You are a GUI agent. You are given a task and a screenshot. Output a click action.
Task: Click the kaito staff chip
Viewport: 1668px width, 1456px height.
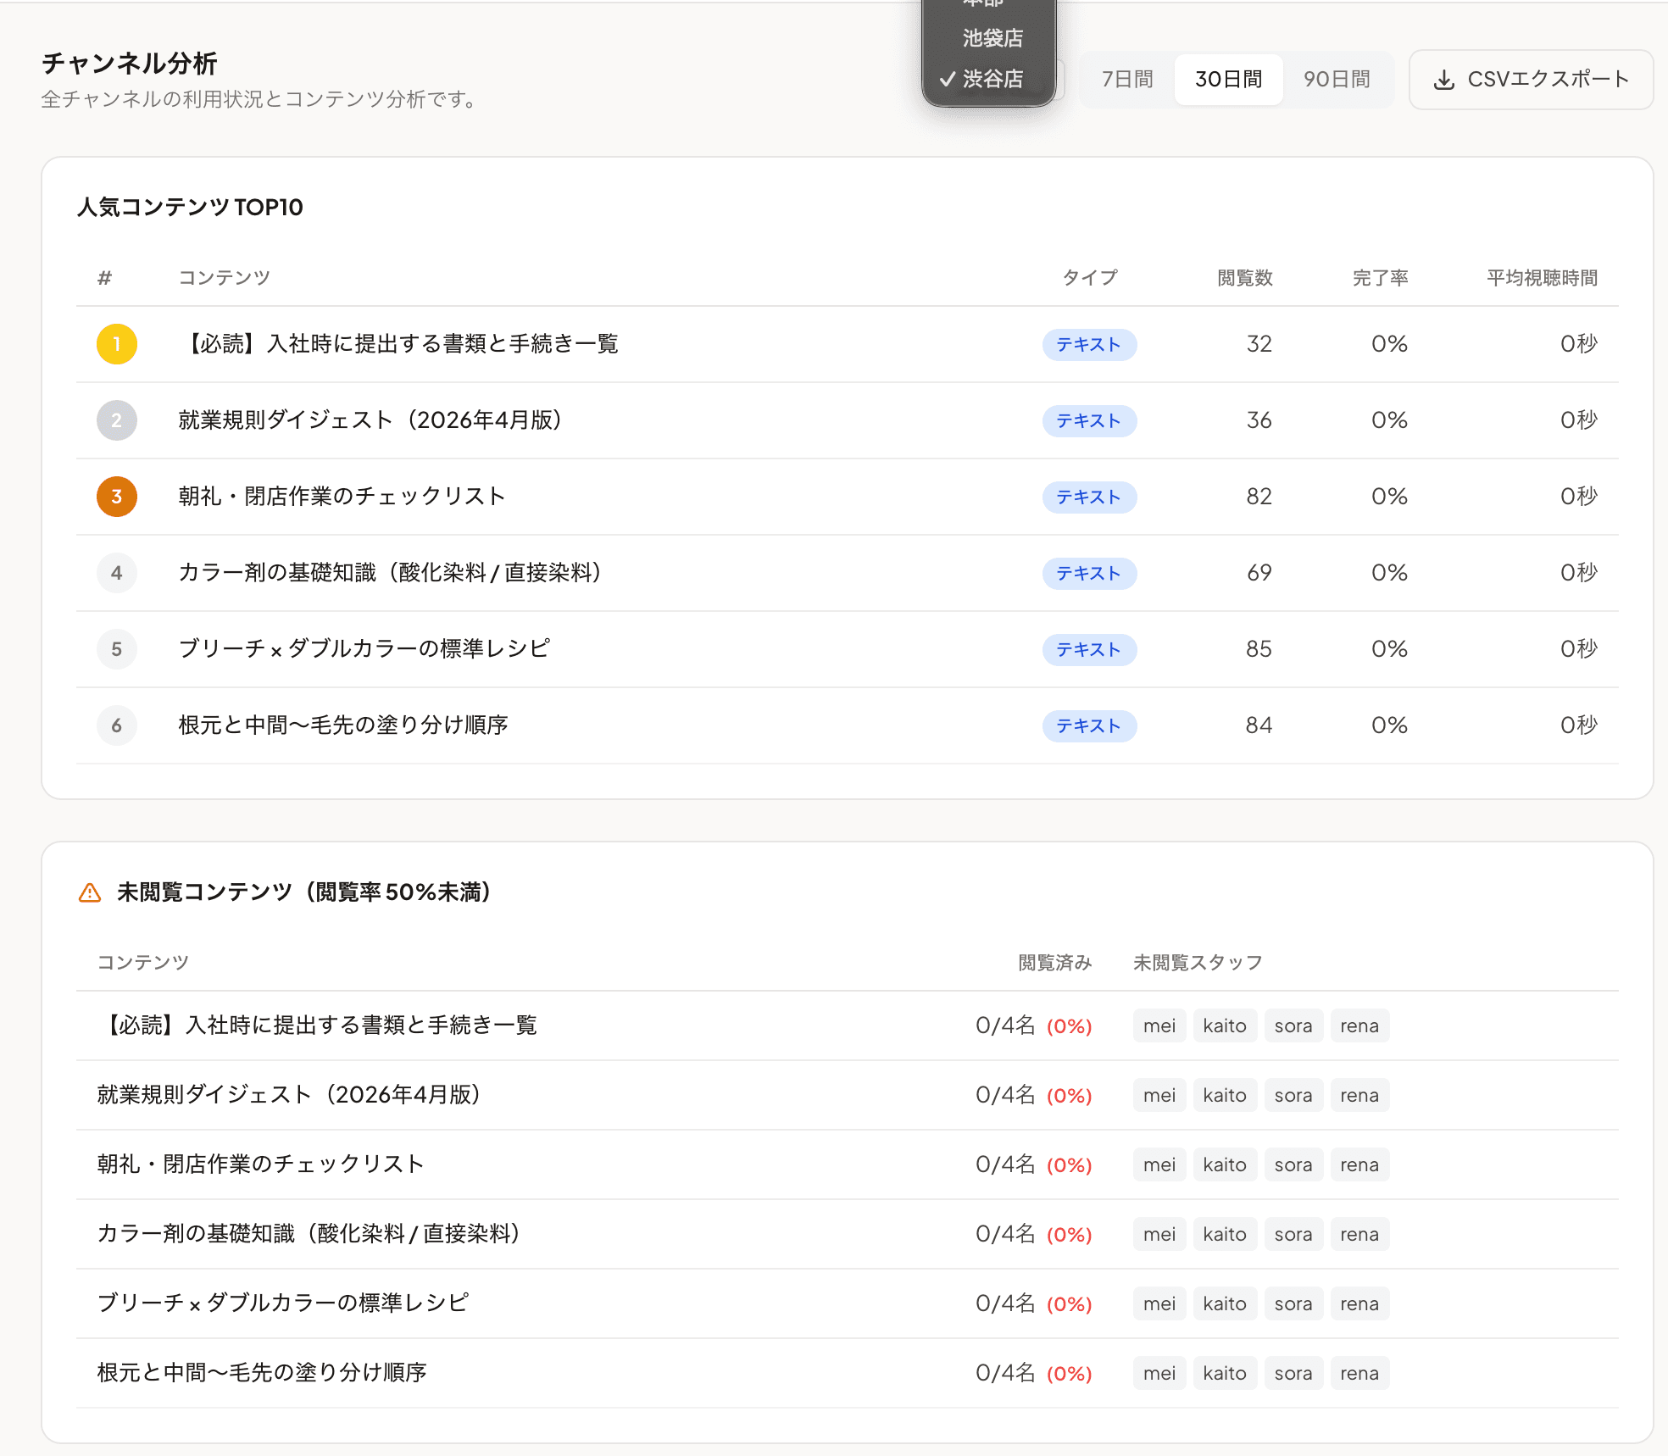tap(1226, 1025)
